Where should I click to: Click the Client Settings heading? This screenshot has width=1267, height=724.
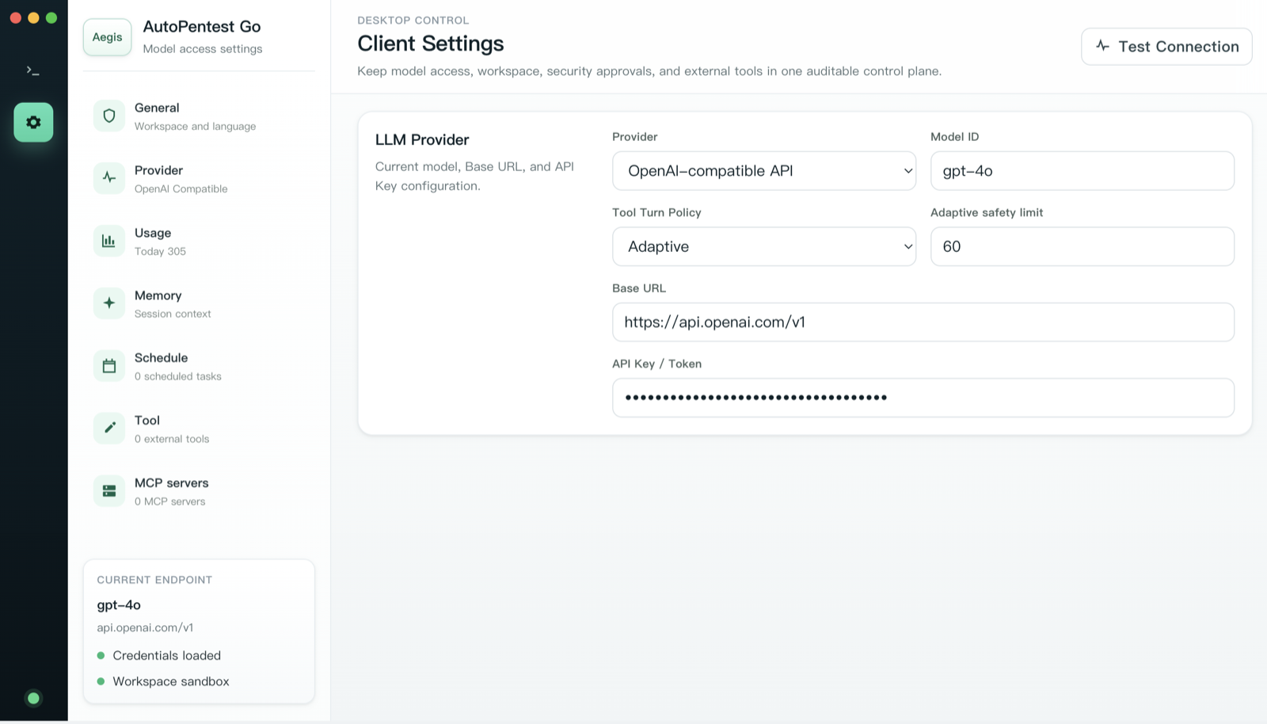(431, 44)
